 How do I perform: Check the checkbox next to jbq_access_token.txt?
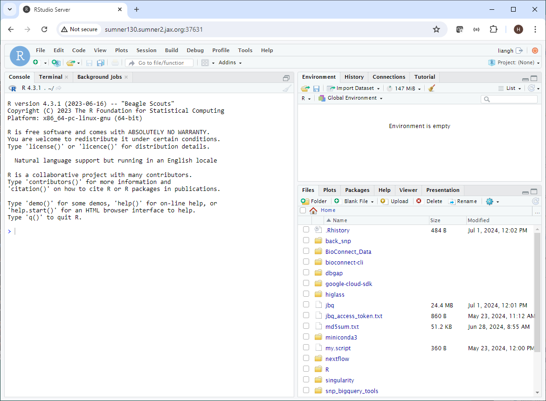(306, 315)
